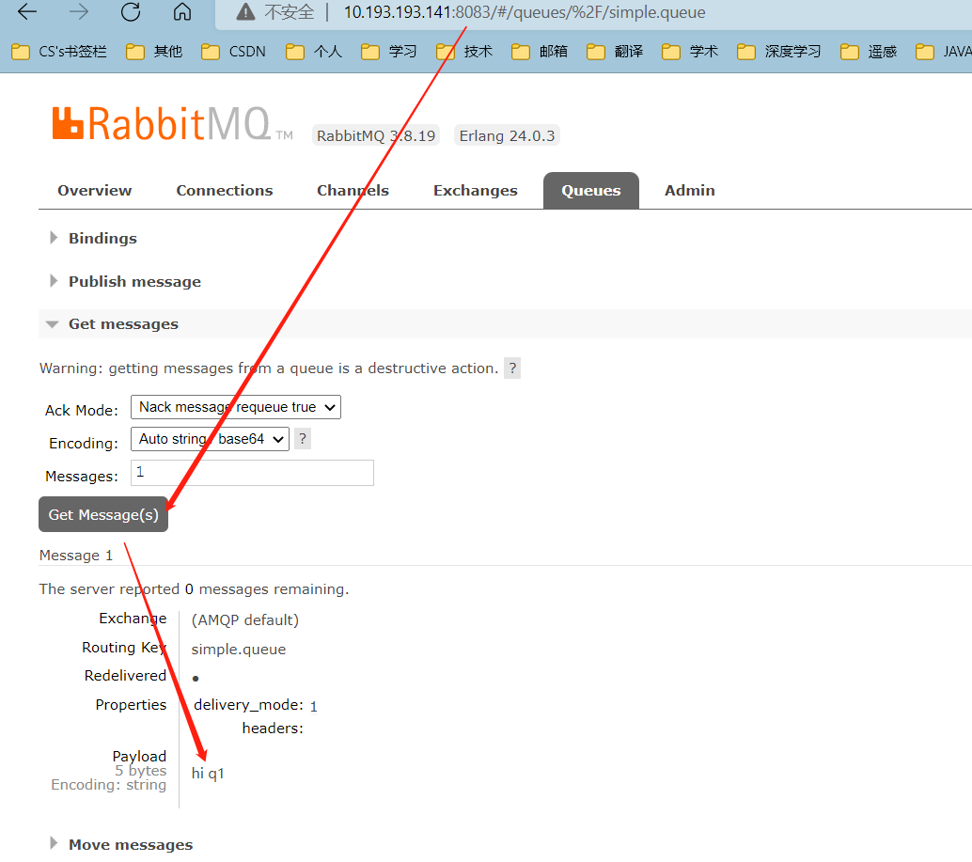Click the delivery_mode property value
Image resolution: width=972 pixels, height=862 pixels.
[x=314, y=707]
